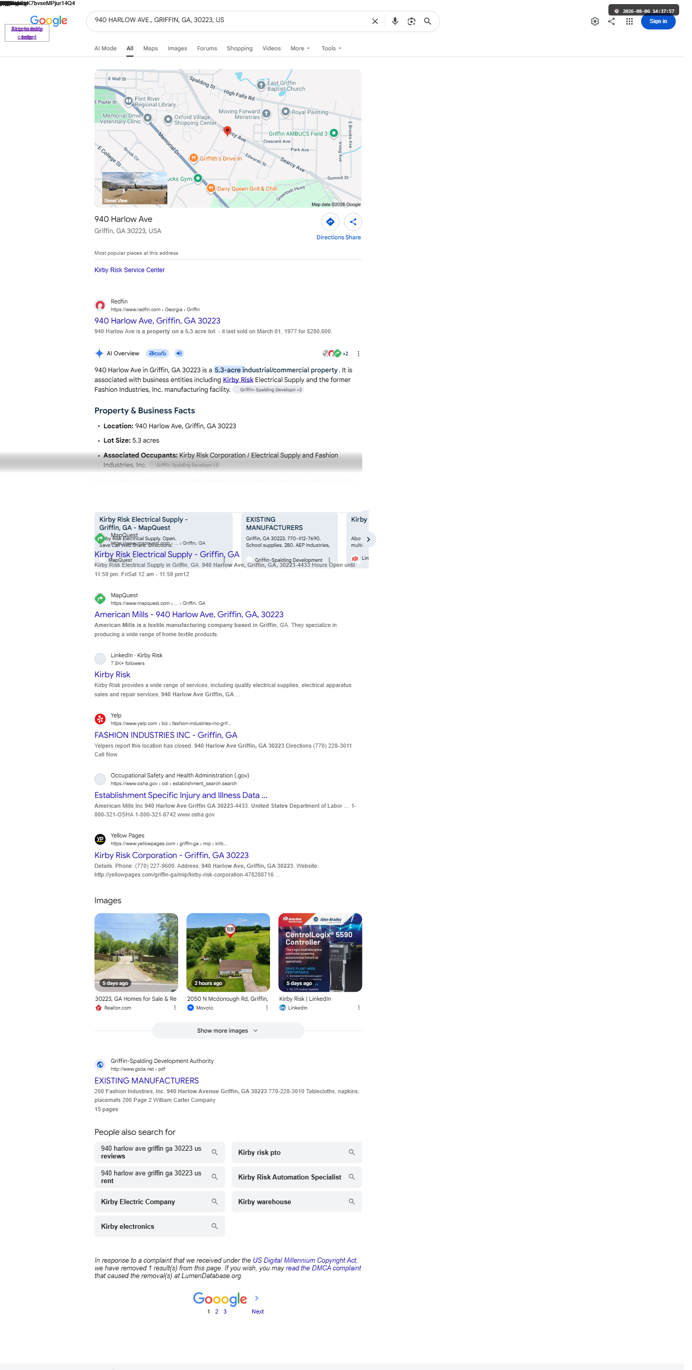The image size is (692, 1370).
Task: Click the magnifying glass search button
Action: click(427, 21)
